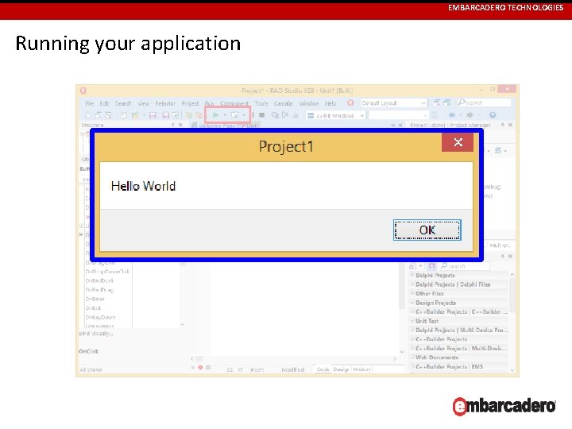
Task: Click the Stop program square icon
Action: 261,115
